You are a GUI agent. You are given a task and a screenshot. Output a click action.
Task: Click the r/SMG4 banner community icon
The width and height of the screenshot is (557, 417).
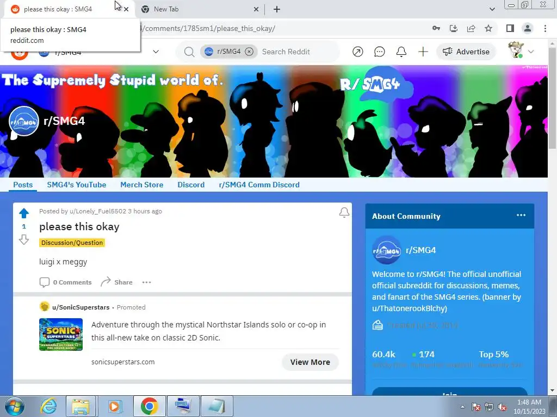[x=24, y=121]
